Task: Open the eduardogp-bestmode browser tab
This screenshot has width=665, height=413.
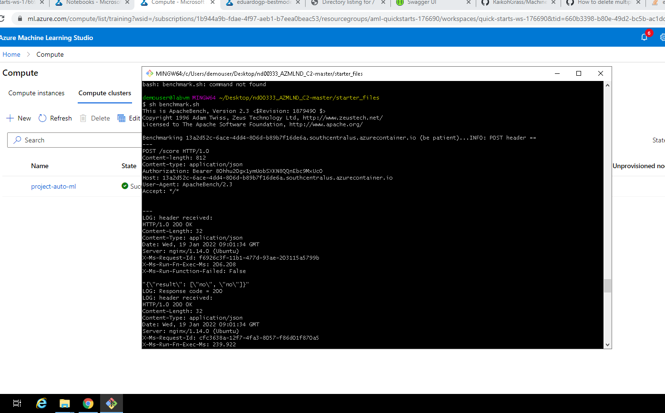Action: click(264, 3)
